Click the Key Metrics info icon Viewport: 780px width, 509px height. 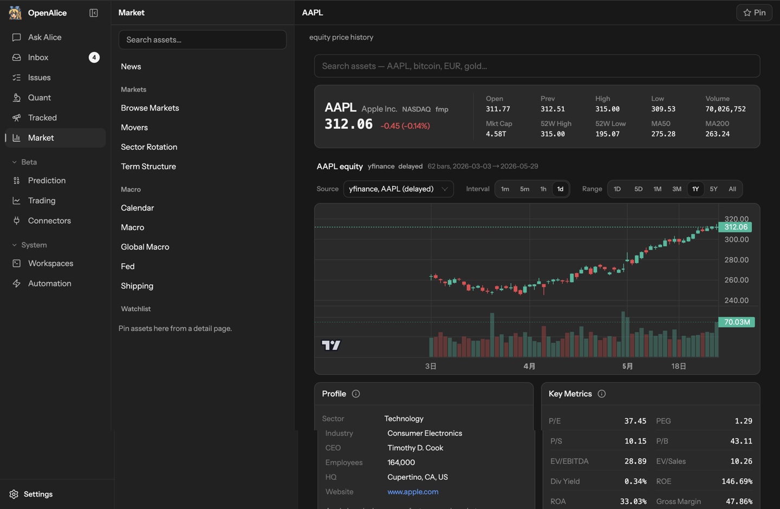point(602,394)
